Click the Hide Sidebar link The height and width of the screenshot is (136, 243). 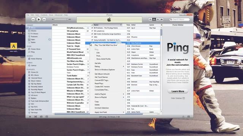pos(178,98)
